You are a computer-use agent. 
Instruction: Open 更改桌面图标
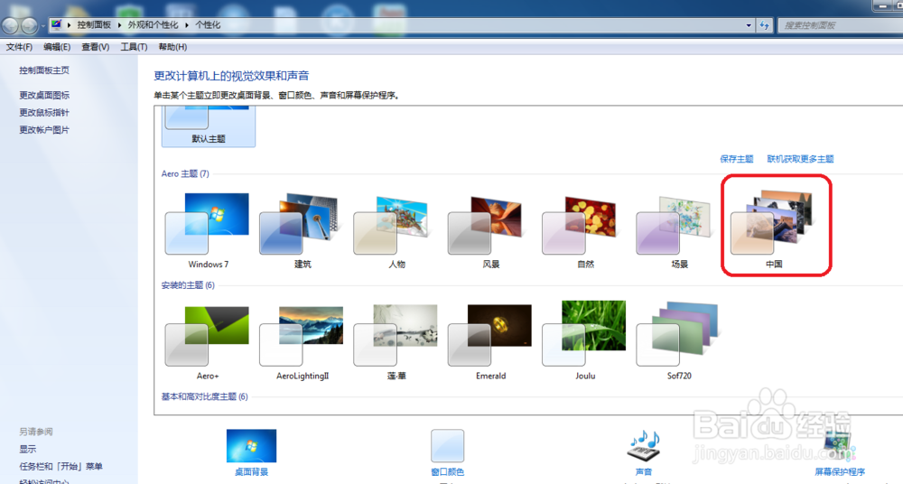pos(44,95)
